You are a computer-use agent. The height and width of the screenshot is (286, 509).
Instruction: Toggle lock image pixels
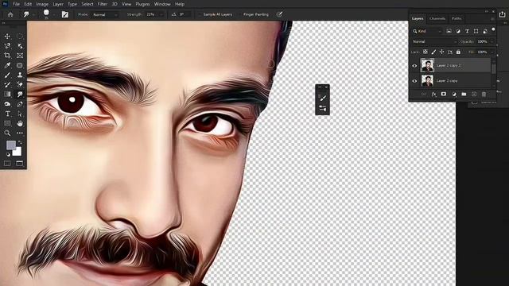[433, 52]
